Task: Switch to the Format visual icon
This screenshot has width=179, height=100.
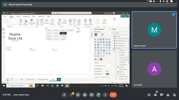Action: tap(102, 34)
